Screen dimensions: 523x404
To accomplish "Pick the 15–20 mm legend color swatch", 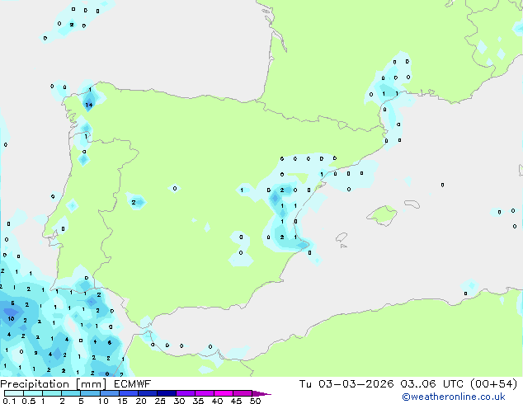I will click(129, 393).
